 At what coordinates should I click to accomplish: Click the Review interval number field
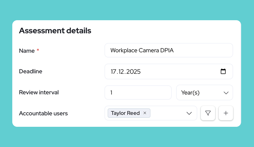[138, 93]
